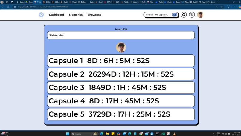Open Capsule 1 countdown row
This screenshot has height=136, width=241.
pyautogui.click(x=121, y=61)
